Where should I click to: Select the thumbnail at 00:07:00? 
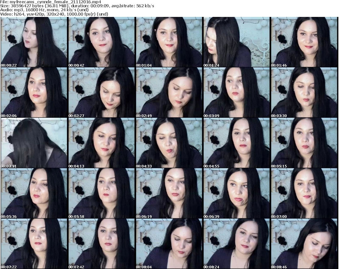(x=304, y=193)
